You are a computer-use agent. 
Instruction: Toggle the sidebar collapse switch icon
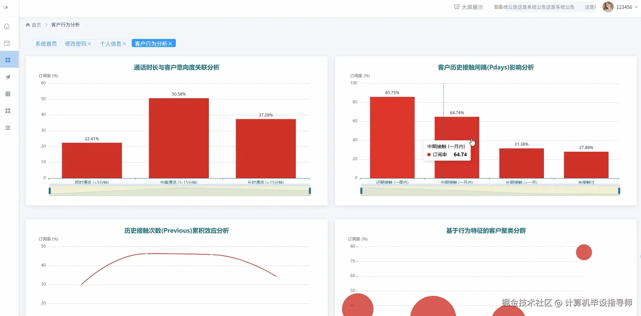click(5, 7)
